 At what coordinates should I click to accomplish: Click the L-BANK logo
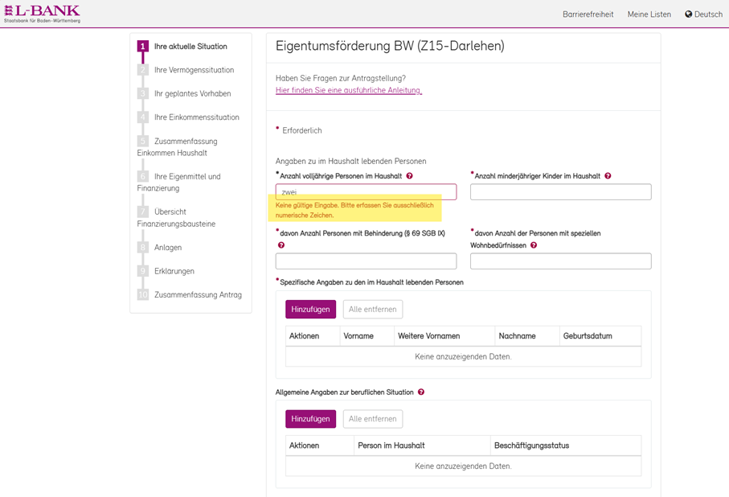tap(42, 14)
